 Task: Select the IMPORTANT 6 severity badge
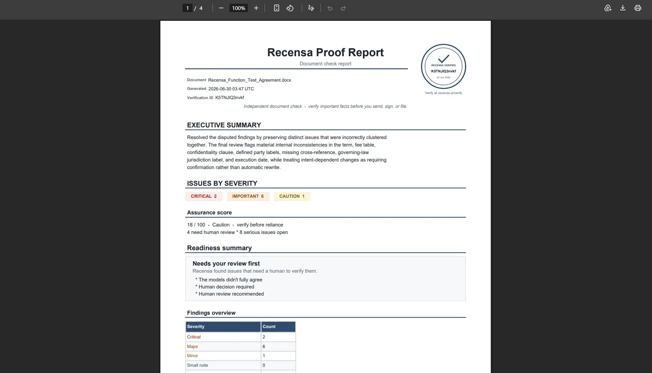[x=248, y=196]
